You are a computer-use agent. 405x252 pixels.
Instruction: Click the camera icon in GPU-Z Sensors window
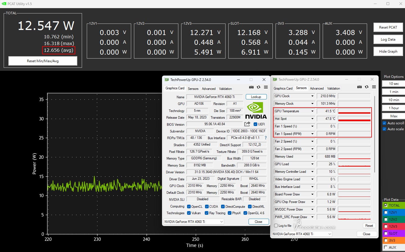point(360,87)
